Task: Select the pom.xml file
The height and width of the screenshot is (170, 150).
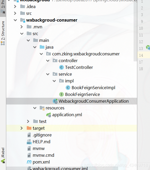Action: [41, 162]
